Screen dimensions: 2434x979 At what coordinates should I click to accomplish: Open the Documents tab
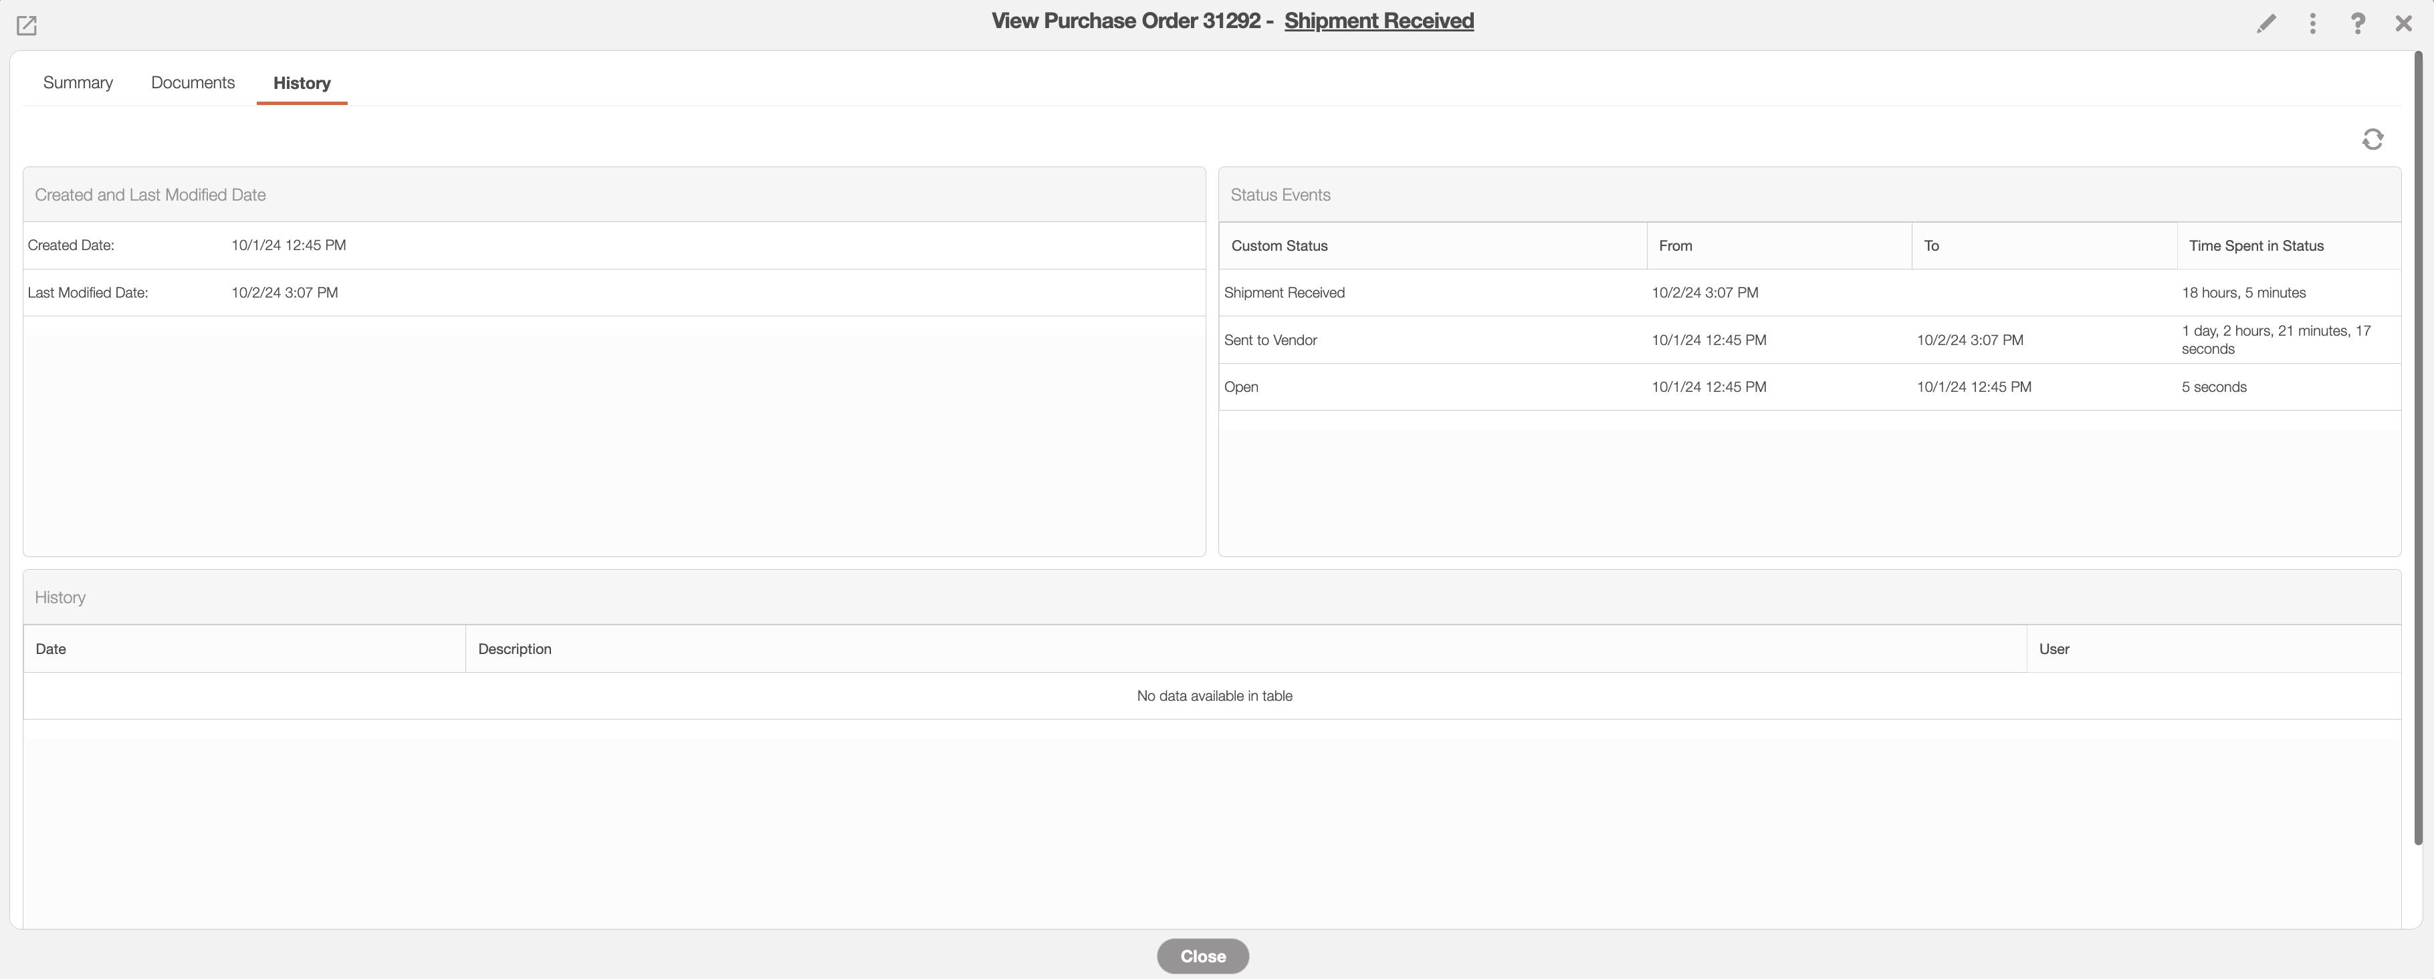pyautogui.click(x=193, y=83)
